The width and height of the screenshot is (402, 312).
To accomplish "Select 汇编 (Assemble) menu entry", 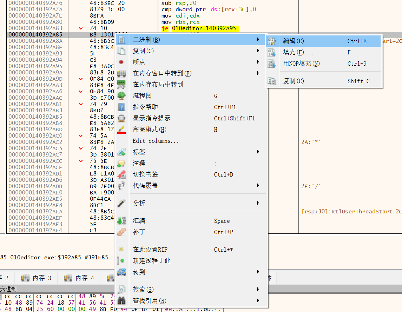I will pyautogui.click(x=139, y=221).
